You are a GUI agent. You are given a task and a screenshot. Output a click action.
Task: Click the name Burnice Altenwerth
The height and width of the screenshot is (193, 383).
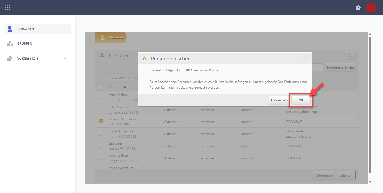tap(123, 119)
